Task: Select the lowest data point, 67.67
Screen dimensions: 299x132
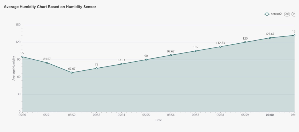Action: tap(72, 73)
